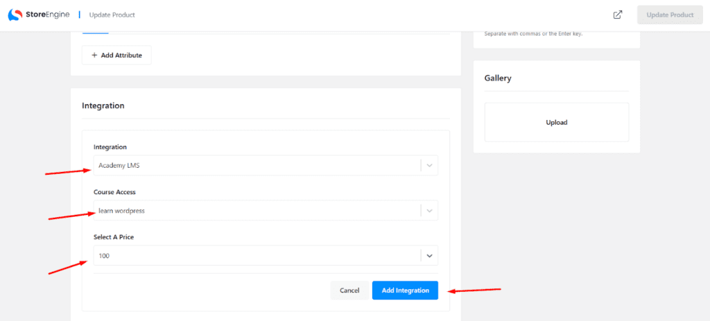
Task: Open the external link preview icon
Action: 618,15
